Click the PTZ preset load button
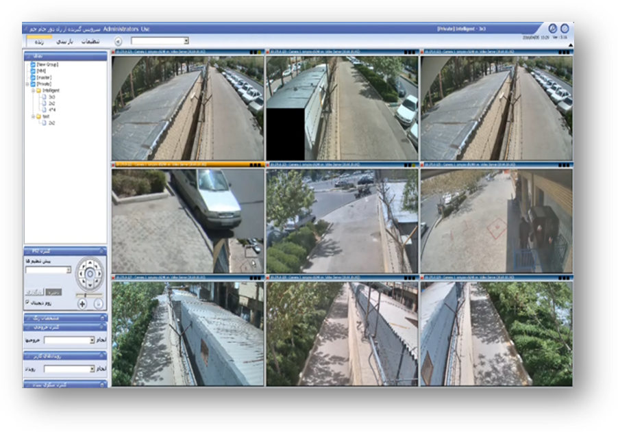This screenshot has width=618, height=432. (x=34, y=292)
